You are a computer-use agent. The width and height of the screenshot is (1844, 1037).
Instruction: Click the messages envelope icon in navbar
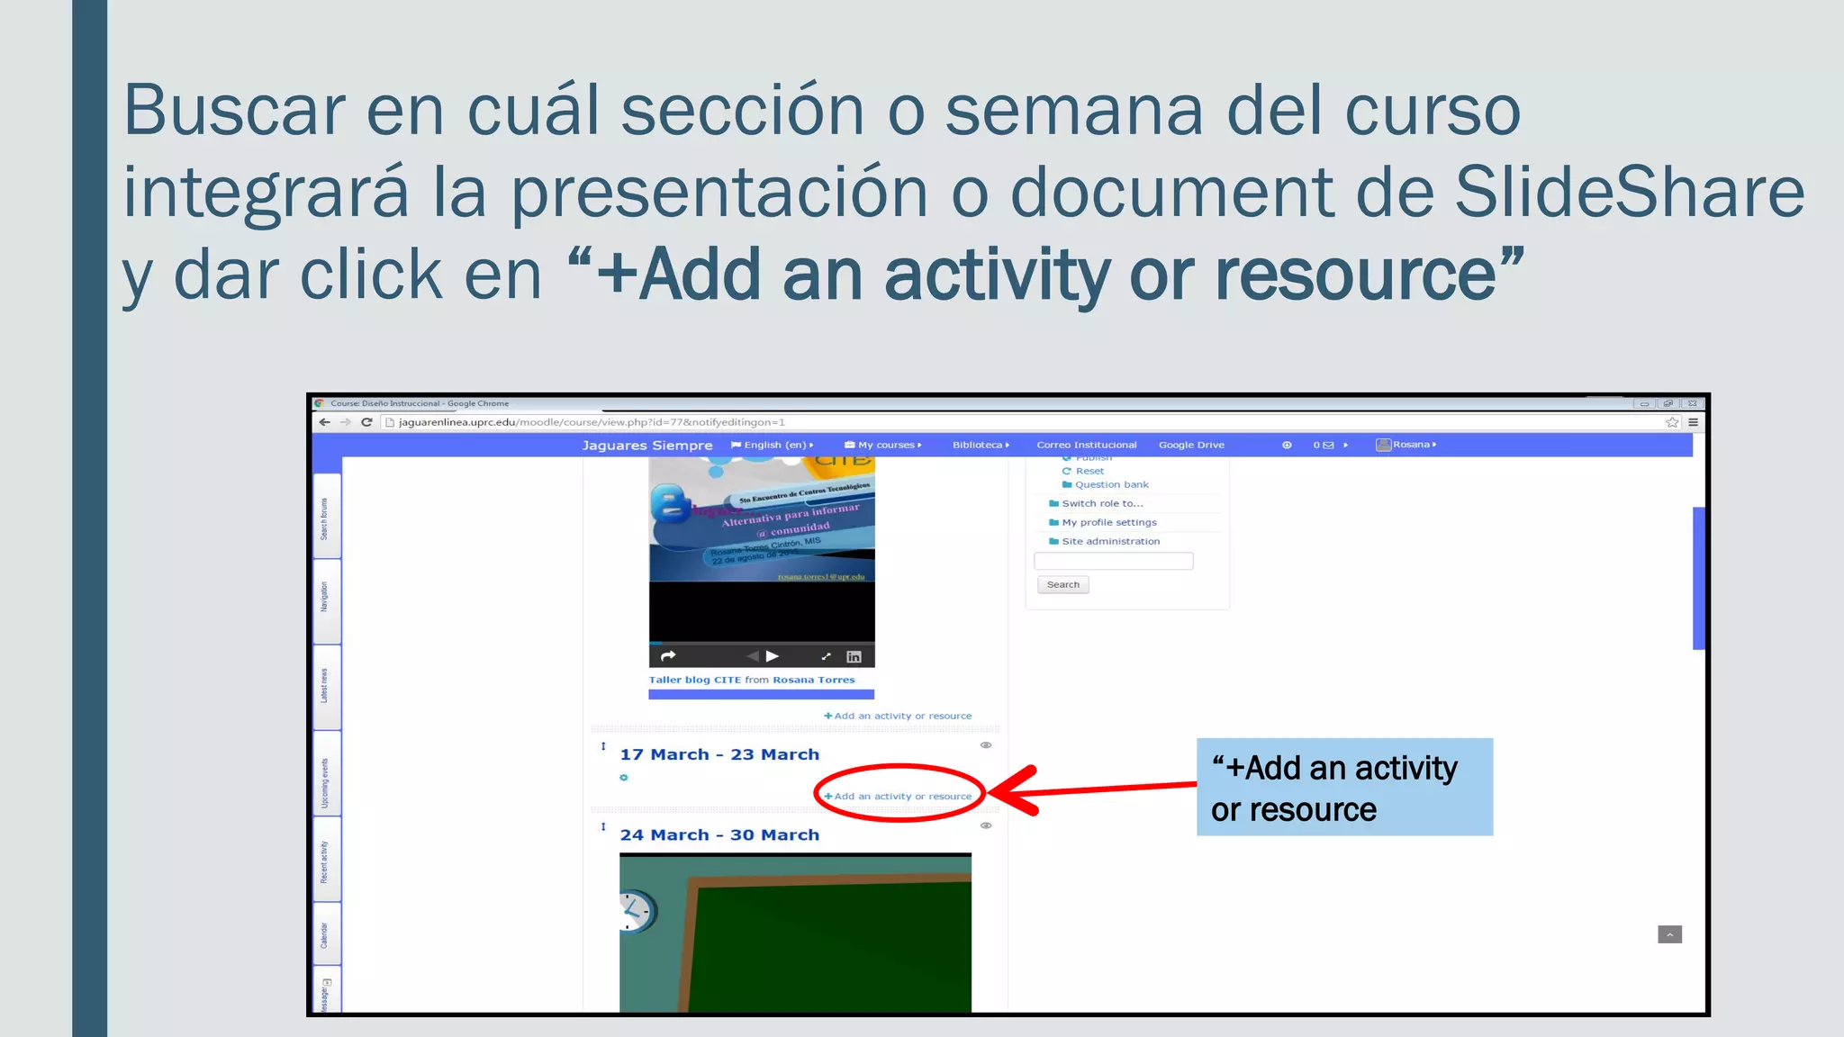point(1328,445)
